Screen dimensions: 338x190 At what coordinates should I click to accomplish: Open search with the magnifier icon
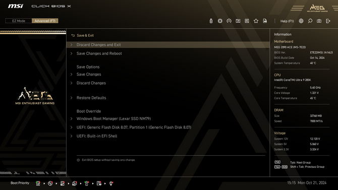coord(310,21)
